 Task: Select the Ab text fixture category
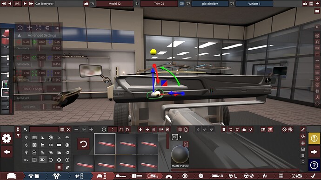pyautogui.click(x=67, y=137)
